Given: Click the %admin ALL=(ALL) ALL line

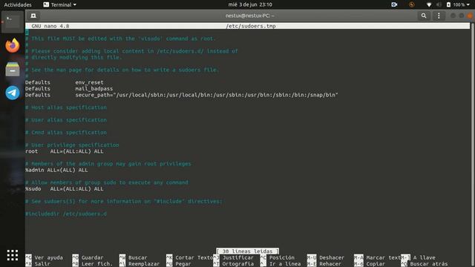Looking at the screenshot, I should [x=56, y=170].
